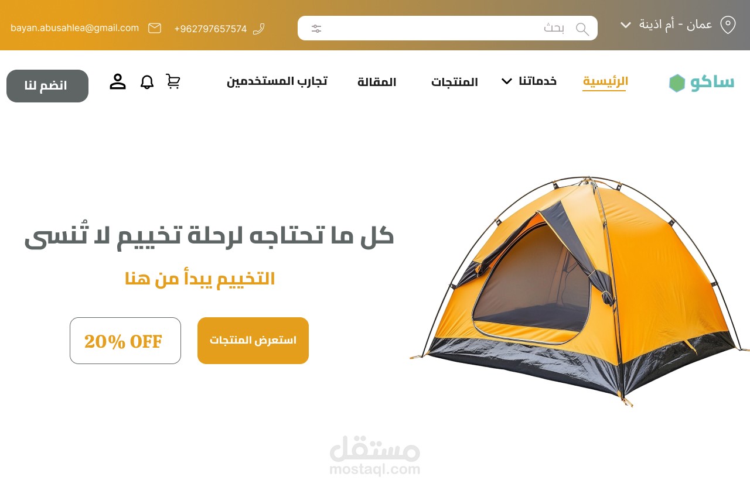Open المقالة nav item
The height and width of the screenshot is (487, 750).
tap(377, 83)
